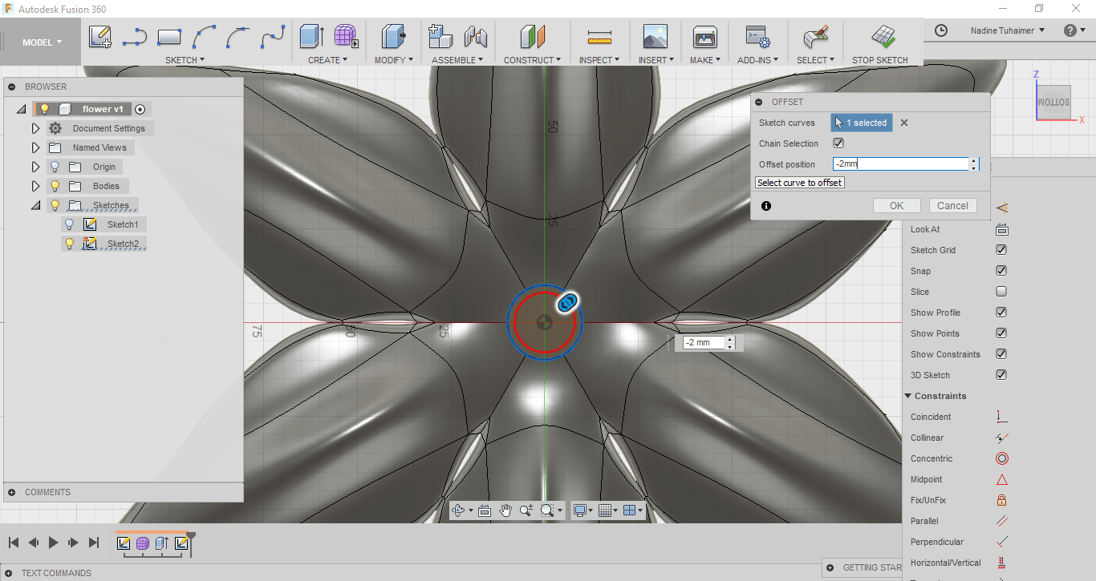
Task: Click the New Component assemble icon
Action: 440,37
